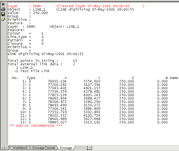Click the Object : LINE_1 line

71,9
